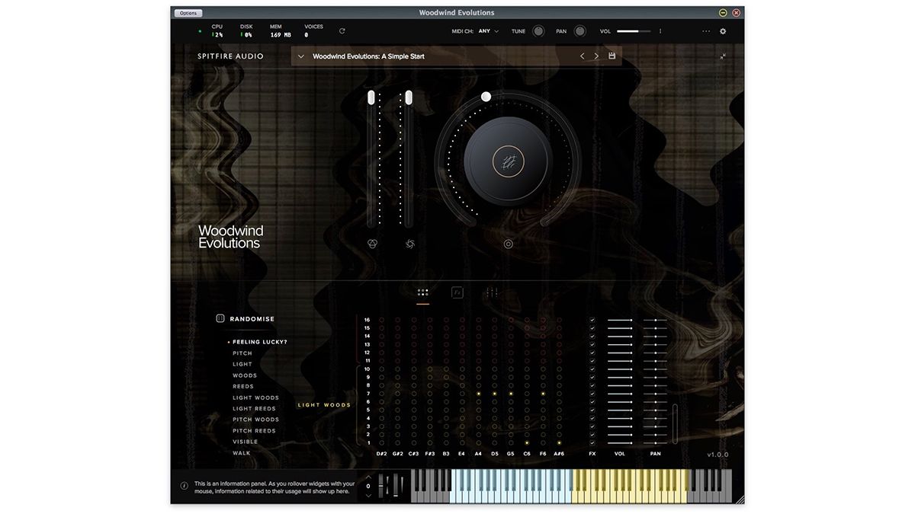Screen dimensions: 915x514
Task: Click Feeling Lucky? randomise option
Action: coord(260,342)
